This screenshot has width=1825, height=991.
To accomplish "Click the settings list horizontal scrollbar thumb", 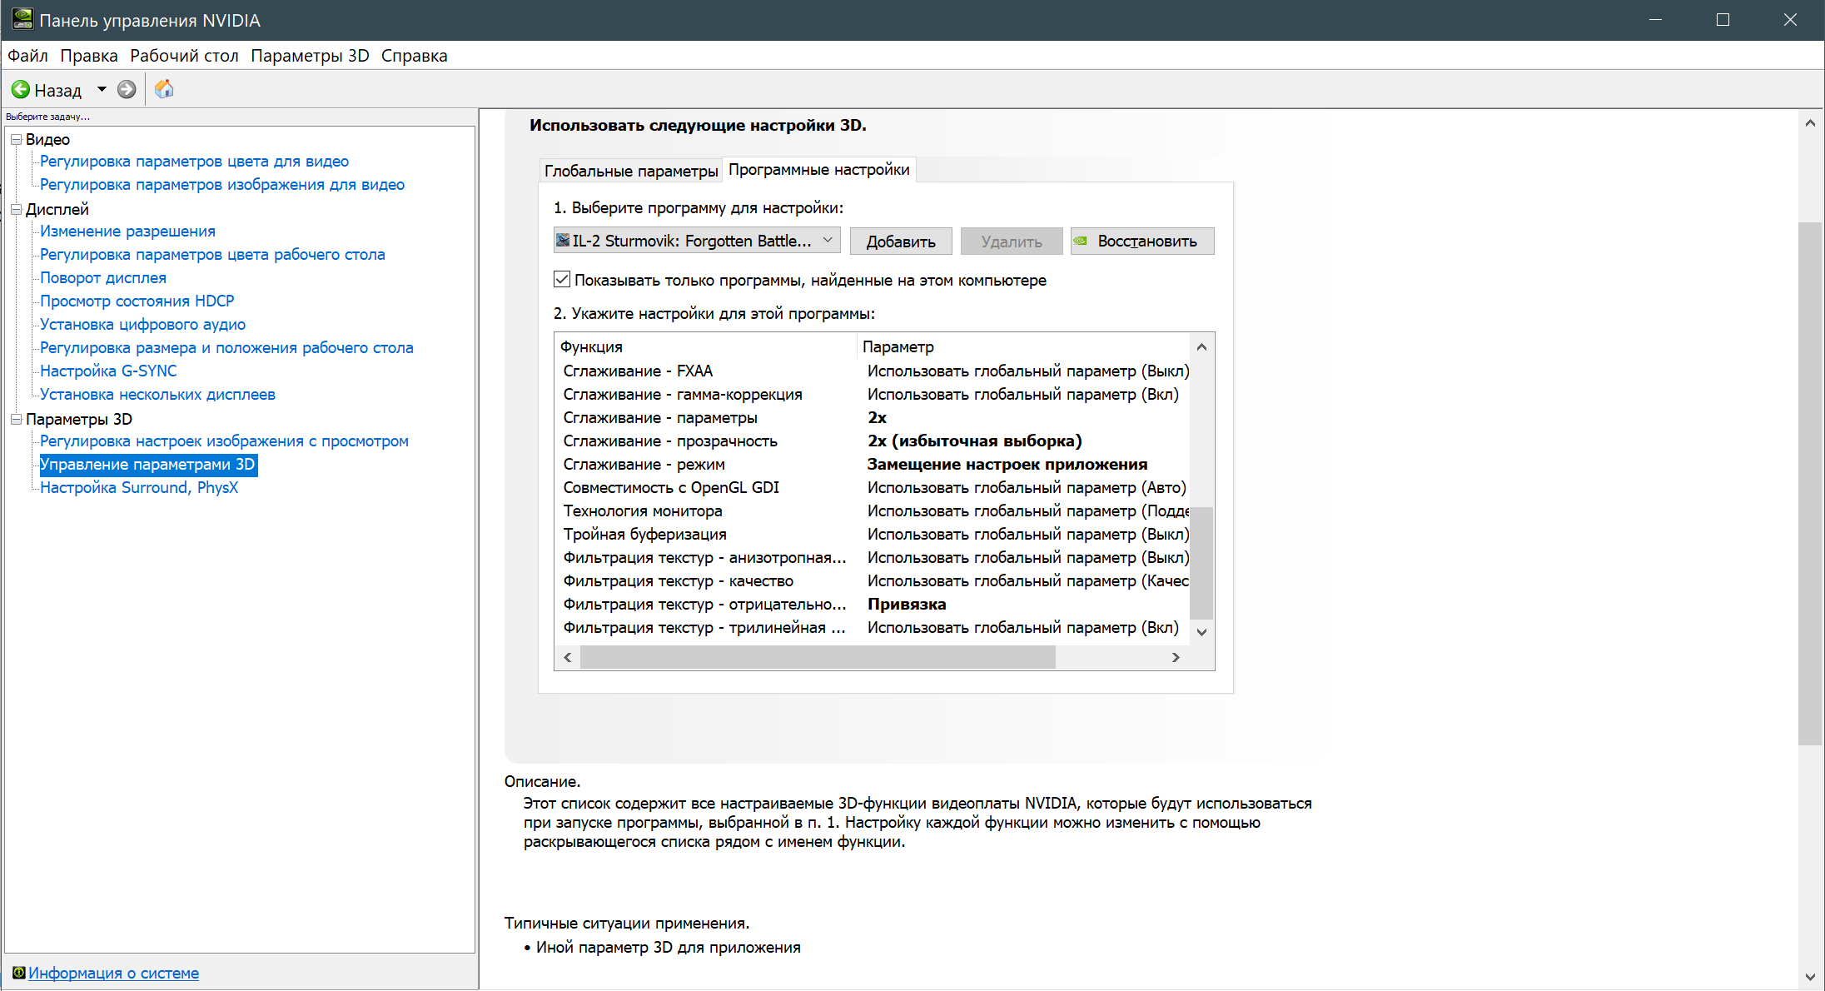I will pyautogui.click(x=818, y=658).
